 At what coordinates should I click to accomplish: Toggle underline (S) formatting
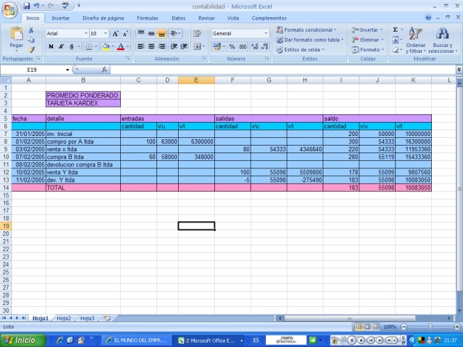click(x=71, y=46)
